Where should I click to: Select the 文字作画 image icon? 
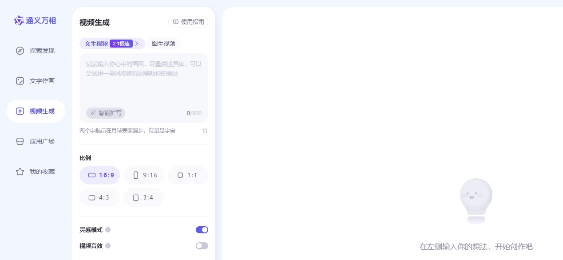20,81
